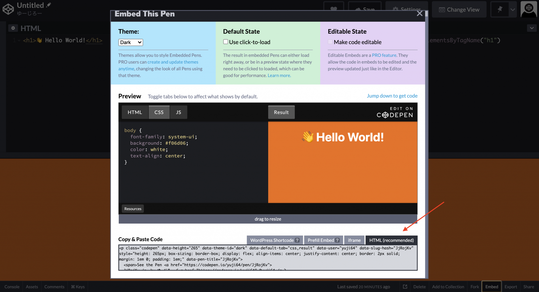Click the profile avatar in the top right
The width and height of the screenshot is (539, 292).
[528, 9]
